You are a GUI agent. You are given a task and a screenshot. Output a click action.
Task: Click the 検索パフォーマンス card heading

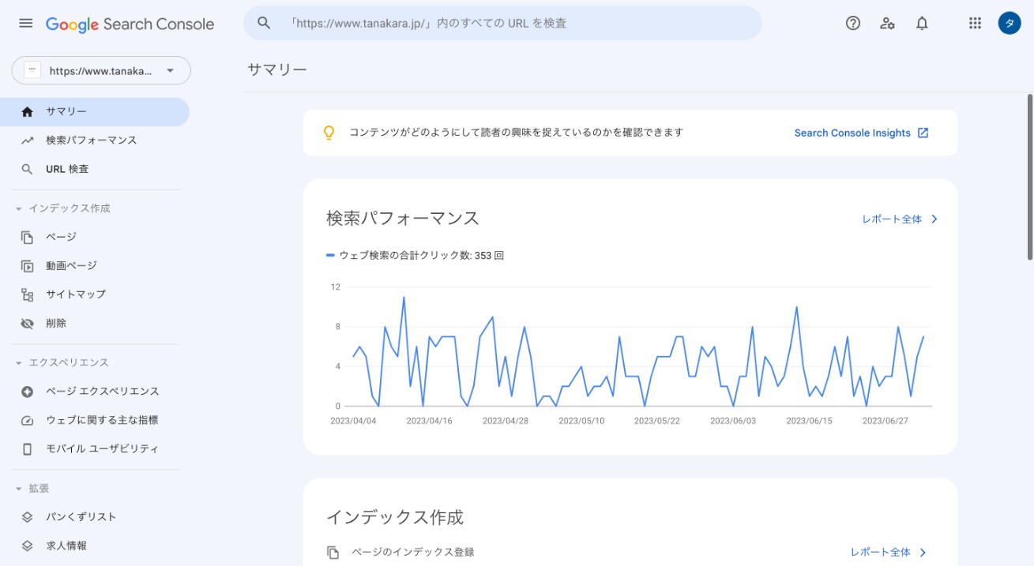click(403, 219)
